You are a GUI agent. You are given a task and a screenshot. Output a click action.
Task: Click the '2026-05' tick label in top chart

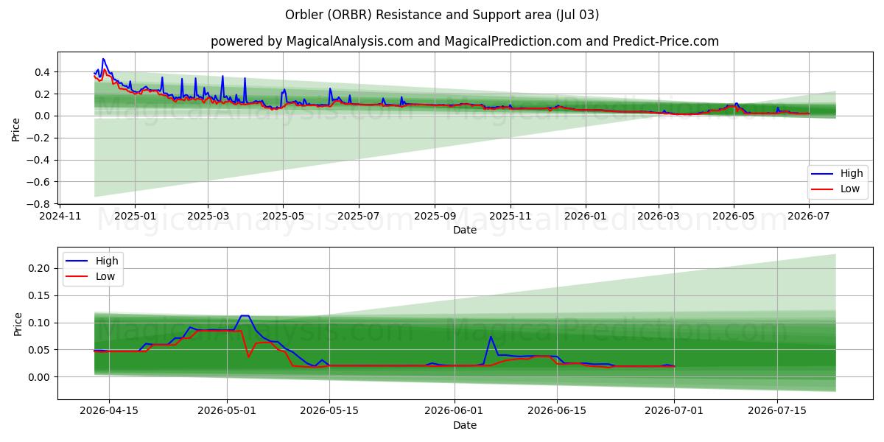point(733,217)
